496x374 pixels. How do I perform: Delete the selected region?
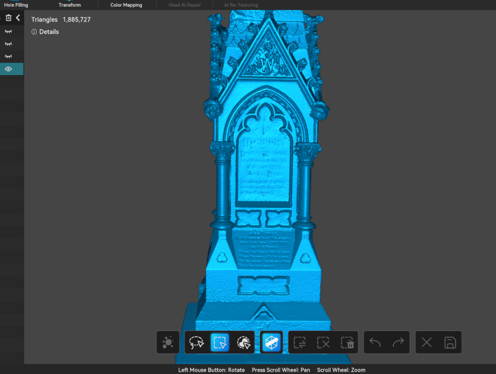point(346,343)
